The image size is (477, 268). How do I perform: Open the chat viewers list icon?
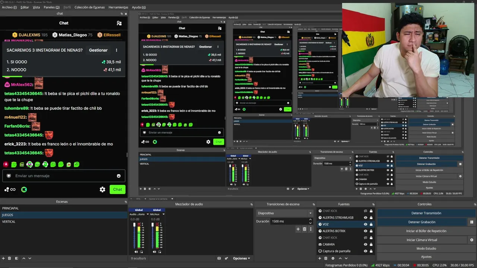tap(119, 23)
